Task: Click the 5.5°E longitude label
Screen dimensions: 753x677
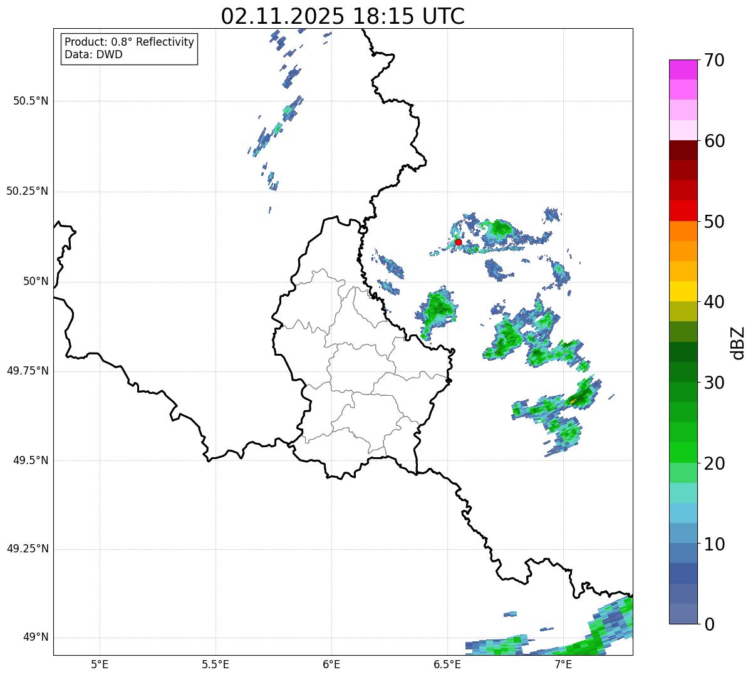Action: (216, 664)
